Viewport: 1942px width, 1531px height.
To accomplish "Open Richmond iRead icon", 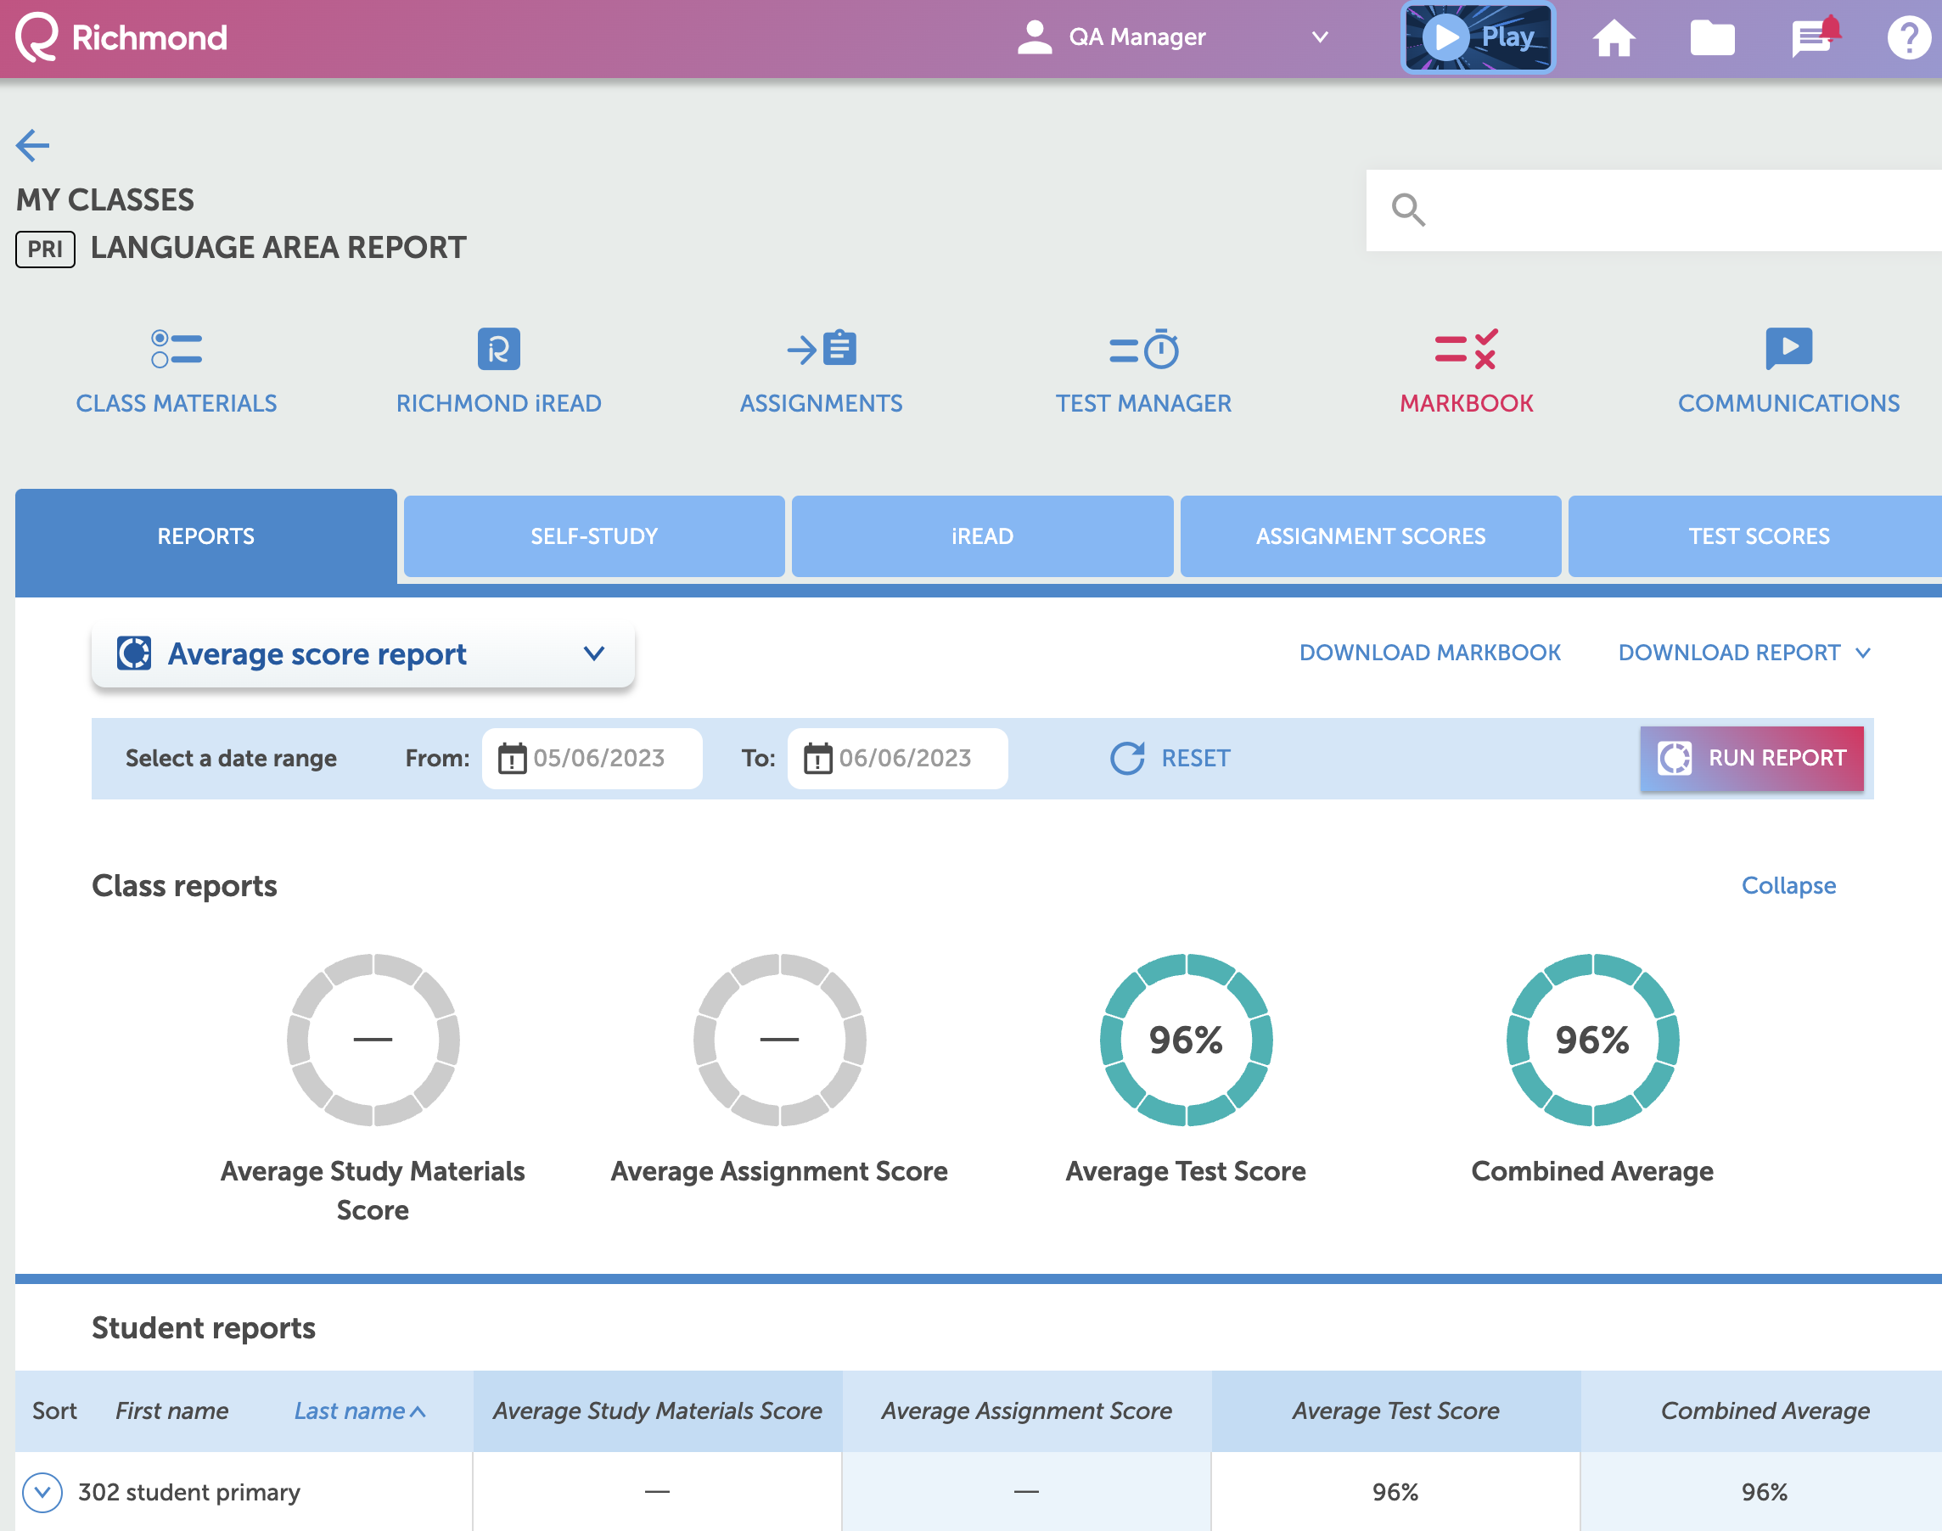I will 498,349.
